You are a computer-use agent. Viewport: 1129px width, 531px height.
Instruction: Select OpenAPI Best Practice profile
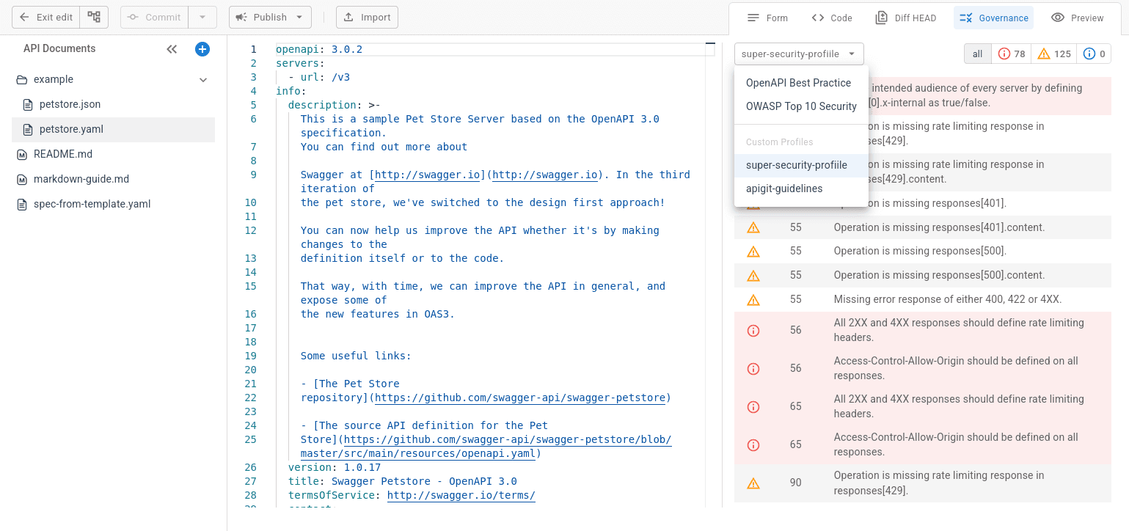pyautogui.click(x=801, y=83)
